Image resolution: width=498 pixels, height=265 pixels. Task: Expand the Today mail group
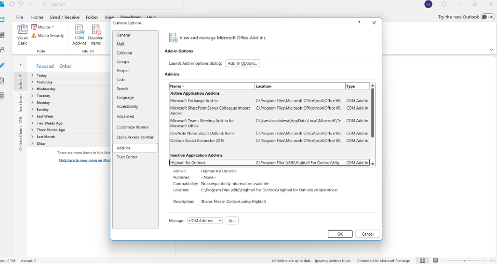click(32, 76)
